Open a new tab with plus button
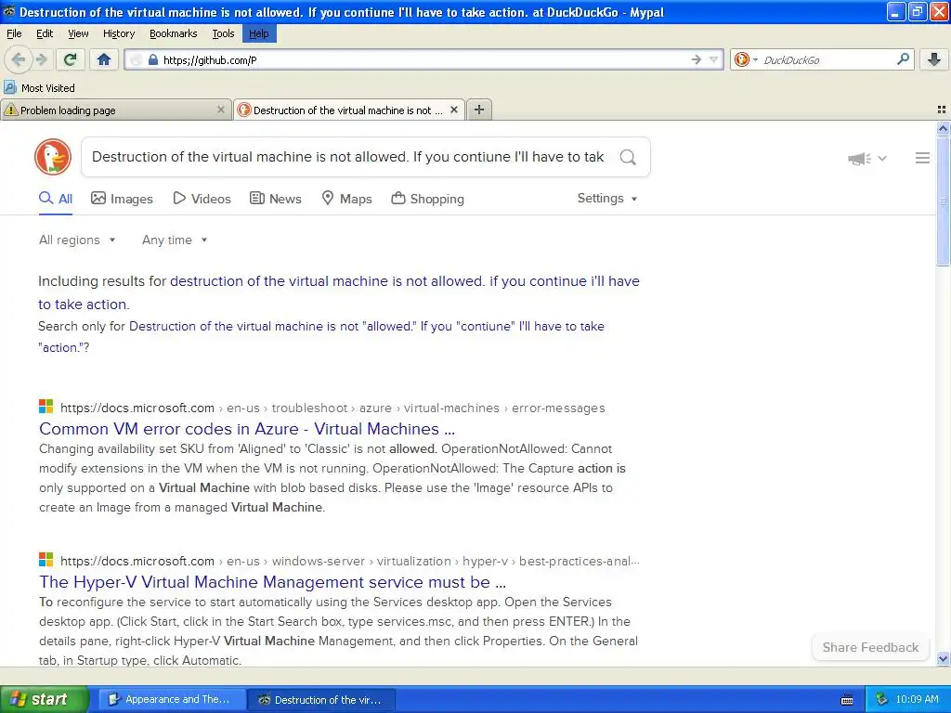This screenshot has height=713, width=951. point(479,110)
